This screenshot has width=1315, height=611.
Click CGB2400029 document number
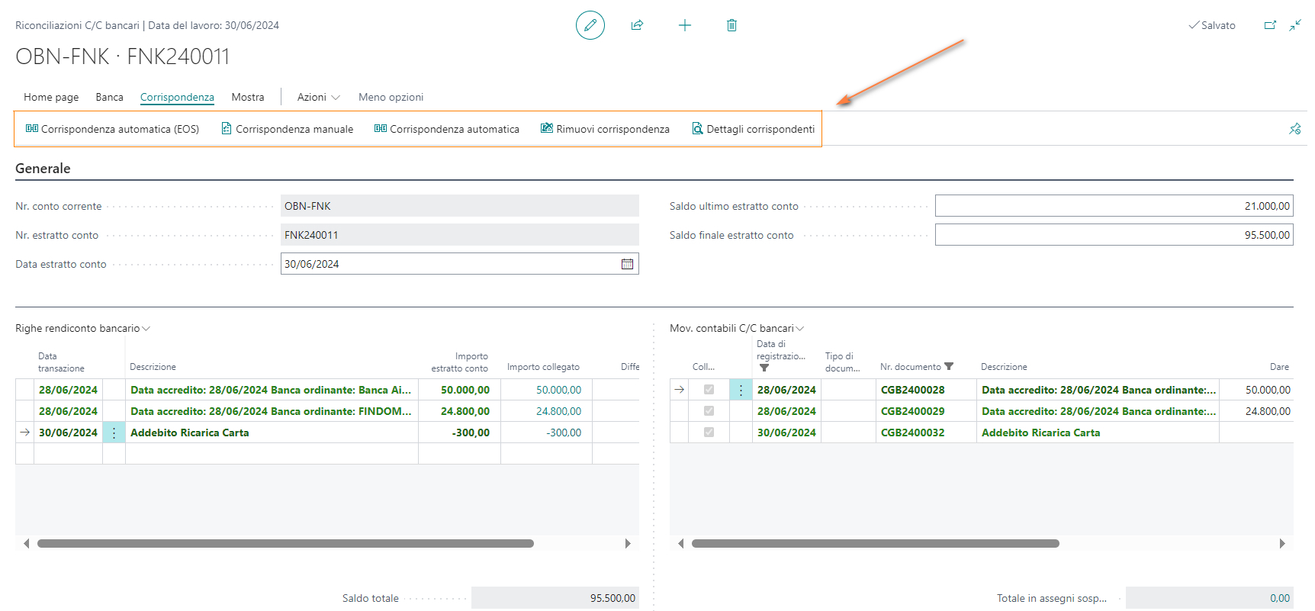[912, 411]
